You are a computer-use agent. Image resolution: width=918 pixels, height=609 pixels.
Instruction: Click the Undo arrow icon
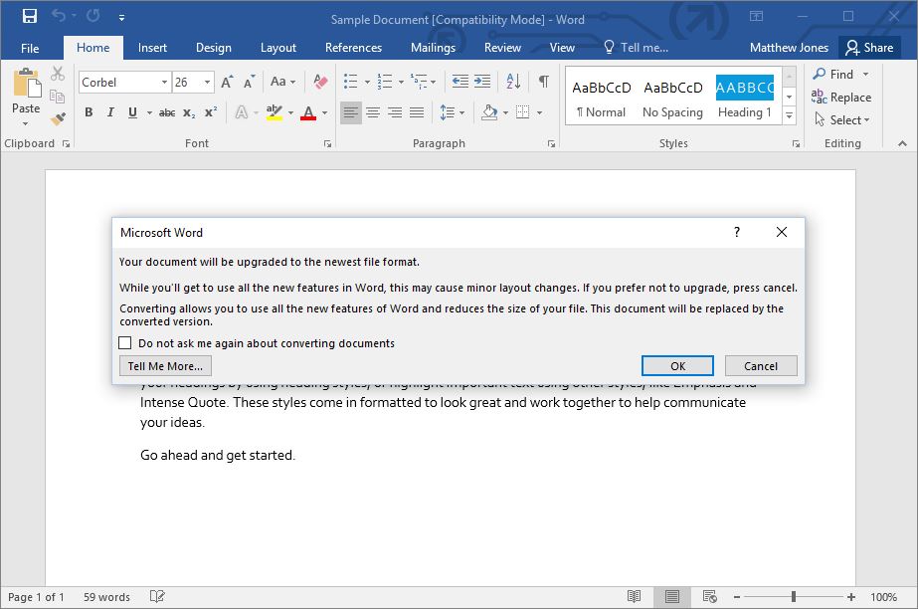(59, 16)
